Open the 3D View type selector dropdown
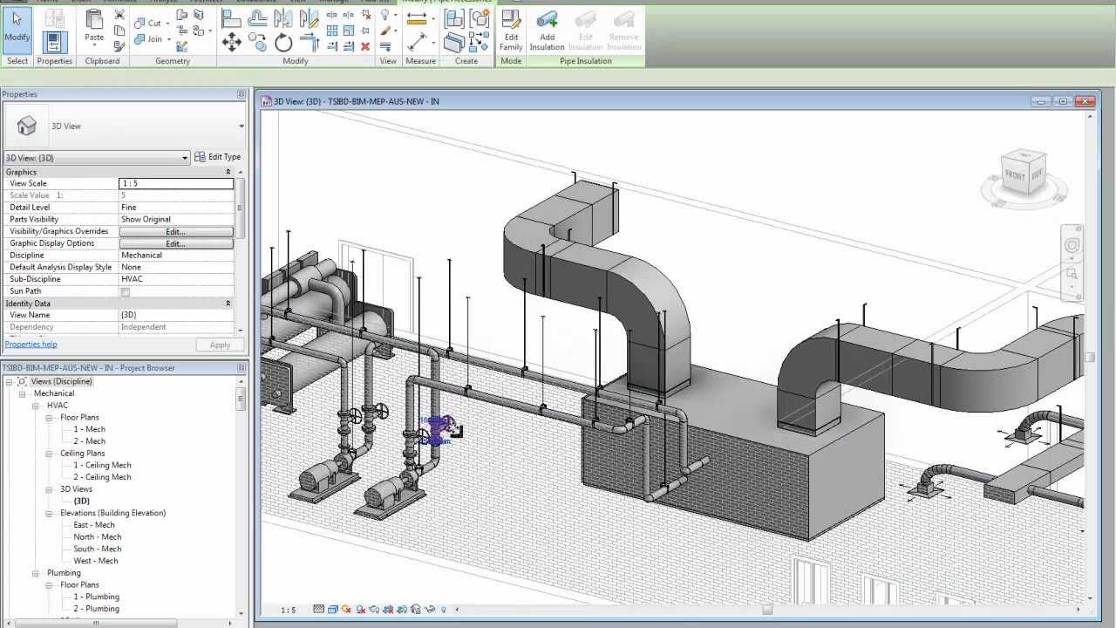 click(242, 126)
